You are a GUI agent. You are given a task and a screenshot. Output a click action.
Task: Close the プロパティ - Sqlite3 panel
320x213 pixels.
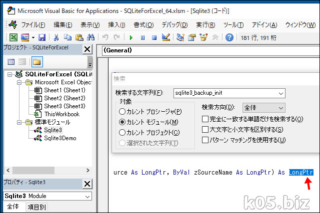click(x=87, y=184)
